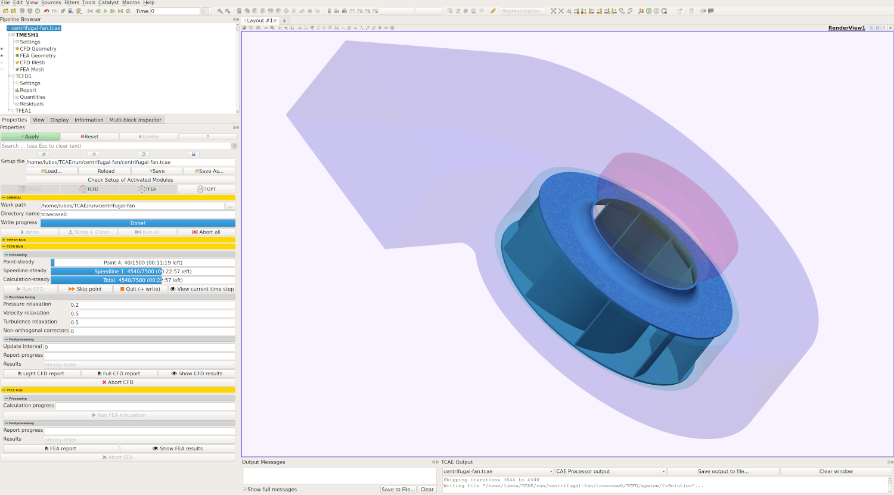
Task: Click the save-as-default disk icon under the search field
Action: pyautogui.click(x=193, y=154)
